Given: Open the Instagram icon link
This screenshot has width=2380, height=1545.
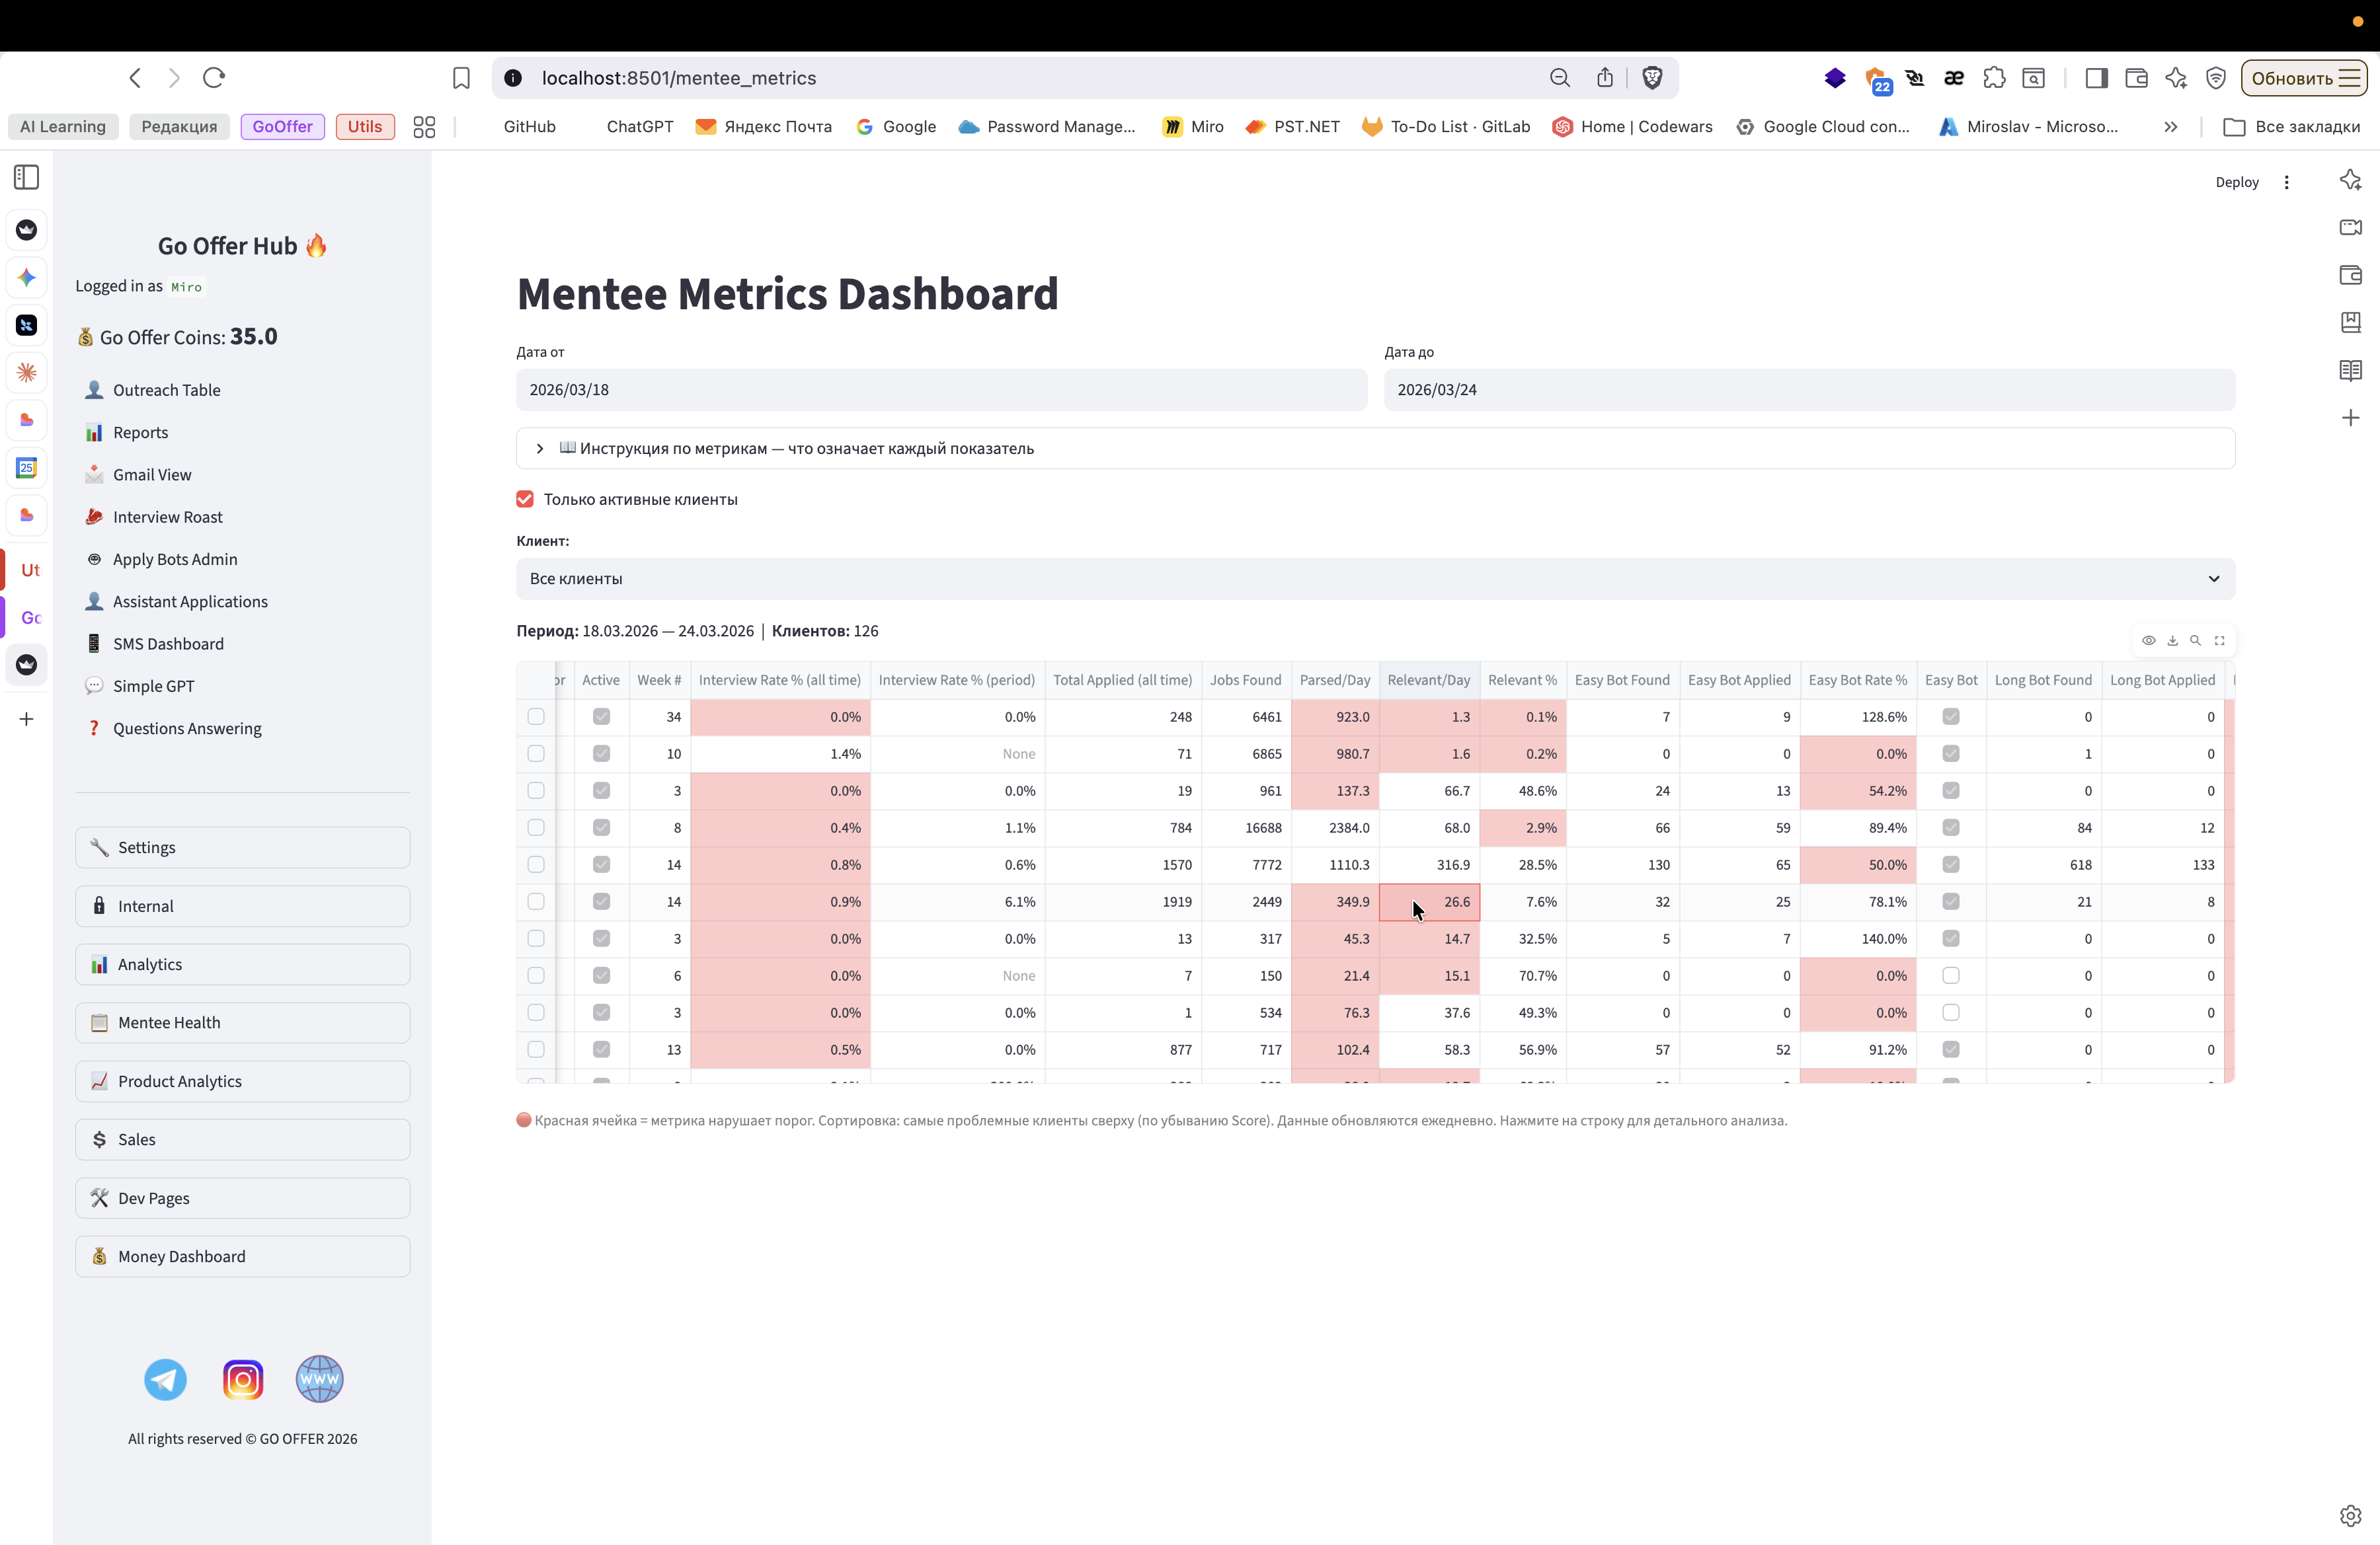Looking at the screenshot, I should (x=243, y=1379).
